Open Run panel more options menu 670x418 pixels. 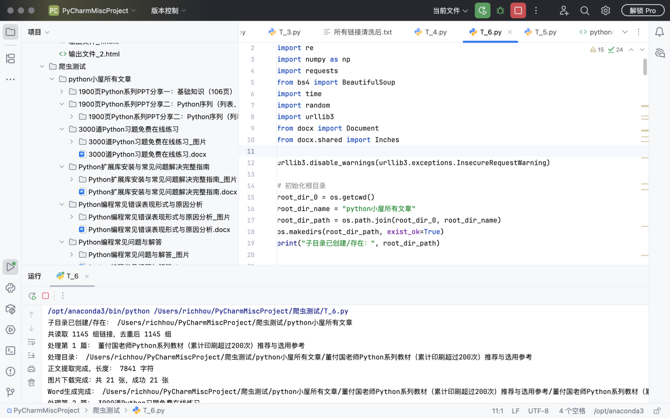63,296
